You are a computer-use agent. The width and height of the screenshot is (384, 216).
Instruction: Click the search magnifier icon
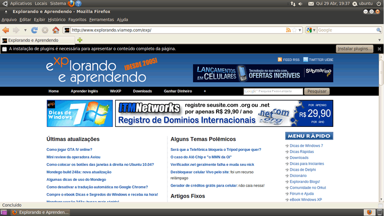click(379, 30)
